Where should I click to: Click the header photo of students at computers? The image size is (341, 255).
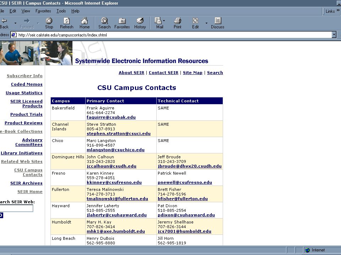point(36,53)
